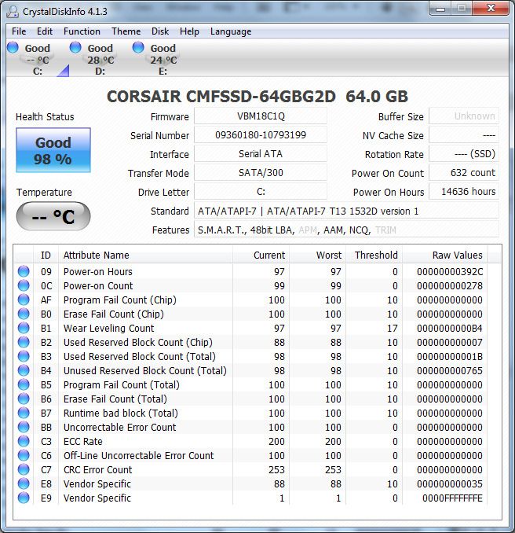This screenshot has height=533, width=515.
Task: Click status icon of CRC Error Count
Action: pos(24,469)
